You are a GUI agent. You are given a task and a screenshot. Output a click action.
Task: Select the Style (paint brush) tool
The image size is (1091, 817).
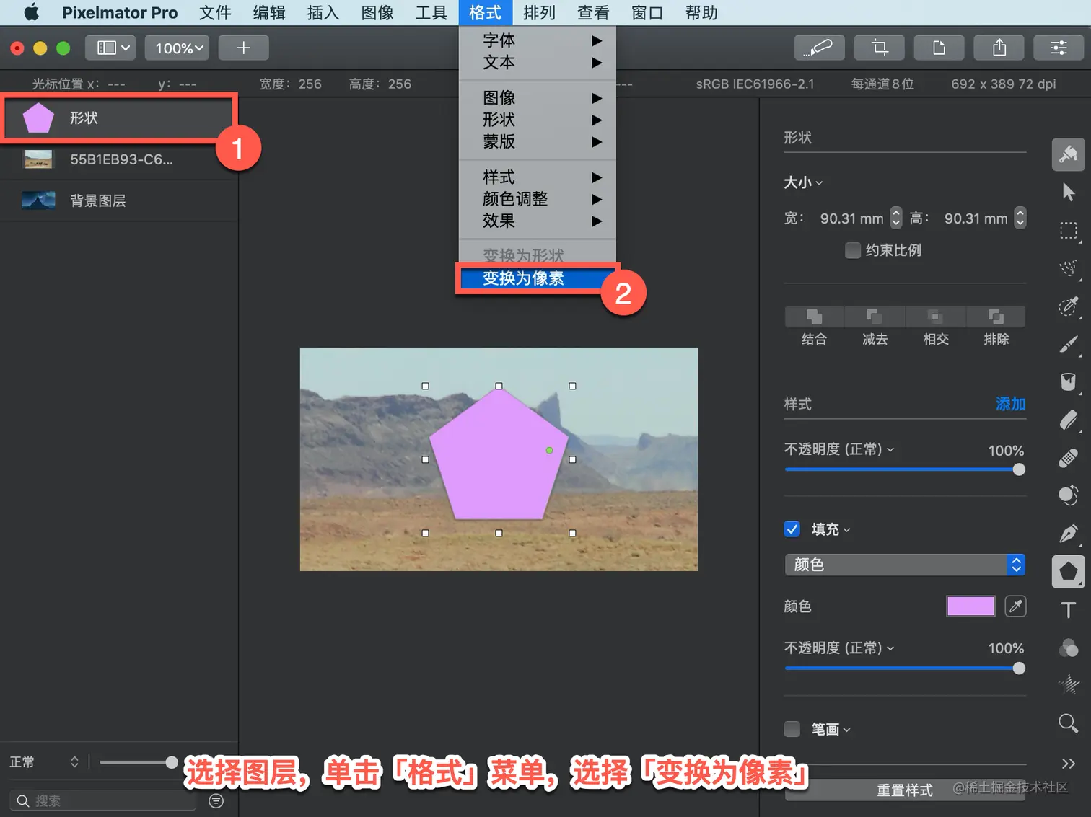pyautogui.click(x=1068, y=154)
